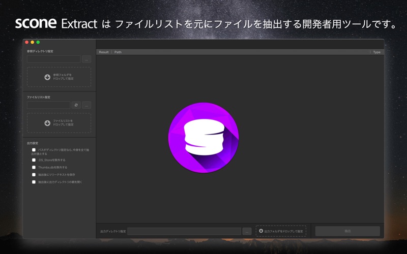The height and width of the screenshot is (254, 407).
Task: Click the 出力フォルダをドロップして指定 text
Action: 283,231
